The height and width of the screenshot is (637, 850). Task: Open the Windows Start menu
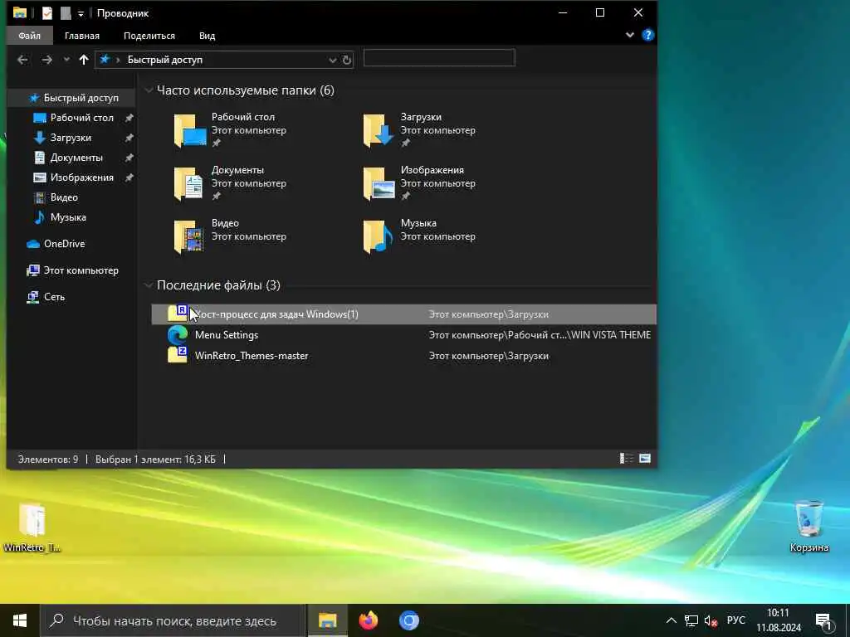point(20,620)
